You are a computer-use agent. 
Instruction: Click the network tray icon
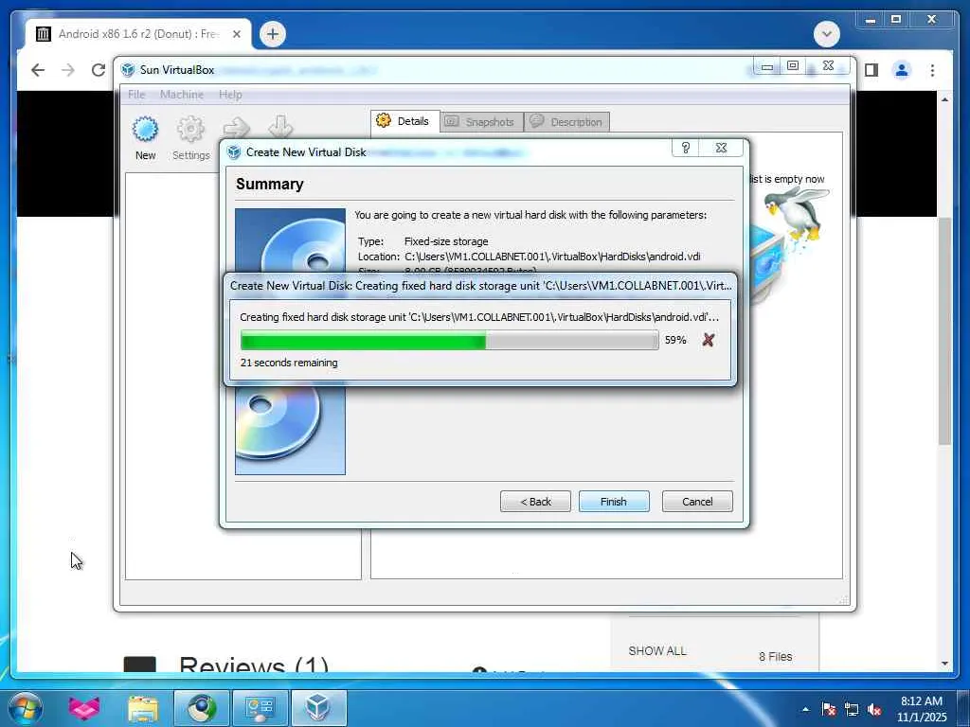click(x=852, y=709)
